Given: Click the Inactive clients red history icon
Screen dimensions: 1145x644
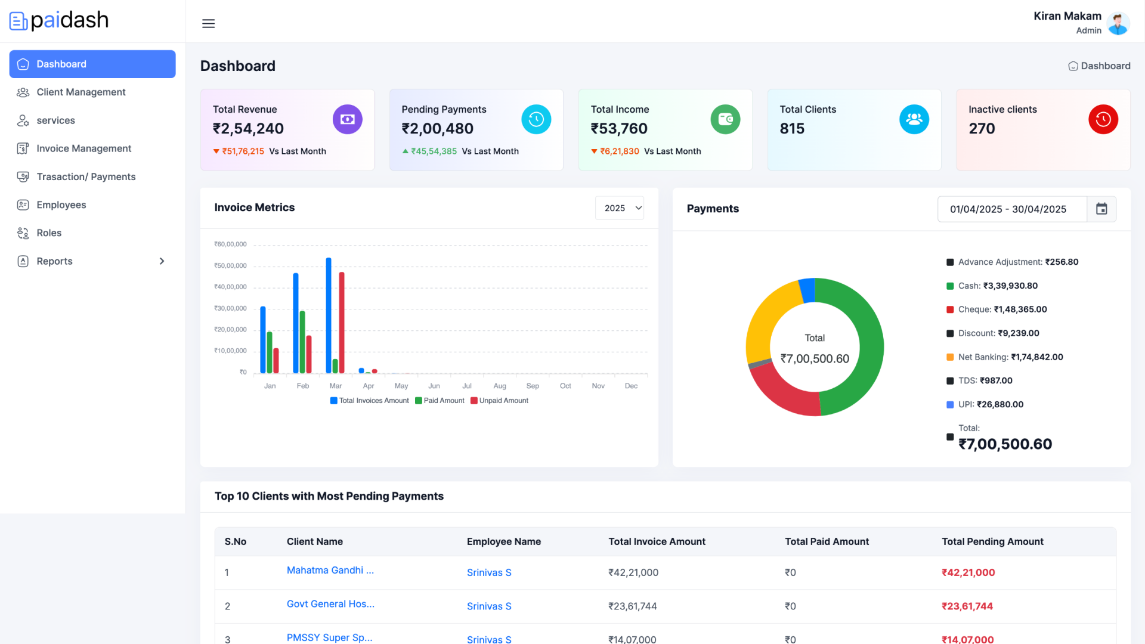Looking at the screenshot, I should (x=1103, y=119).
